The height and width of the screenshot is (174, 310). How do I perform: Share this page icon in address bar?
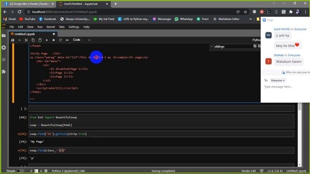pos(238,12)
